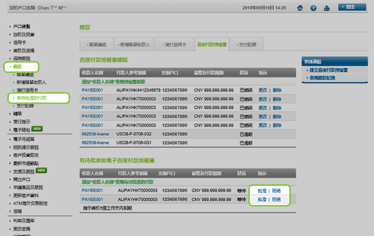
Task: Open 692539-lname with reference USCB-F-0706-031
Action: [x=95, y=143]
